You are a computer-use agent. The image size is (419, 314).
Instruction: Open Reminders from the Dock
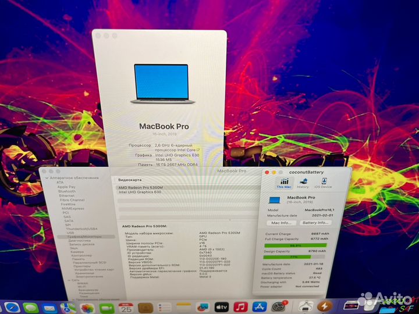164,308
